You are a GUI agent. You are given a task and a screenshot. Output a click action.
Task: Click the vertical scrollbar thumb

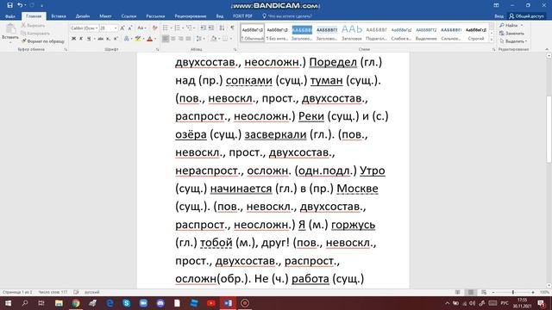tap(549, 129)
